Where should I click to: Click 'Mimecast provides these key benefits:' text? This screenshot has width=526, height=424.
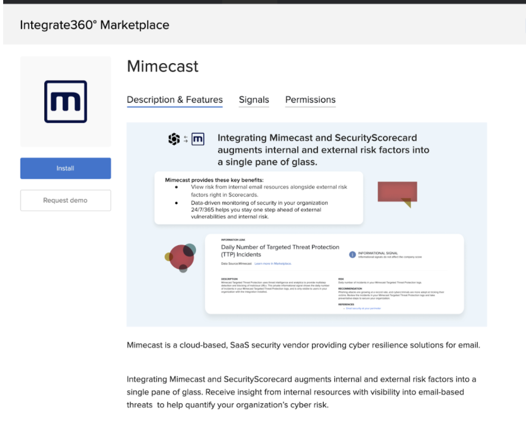tap(214, 180)
